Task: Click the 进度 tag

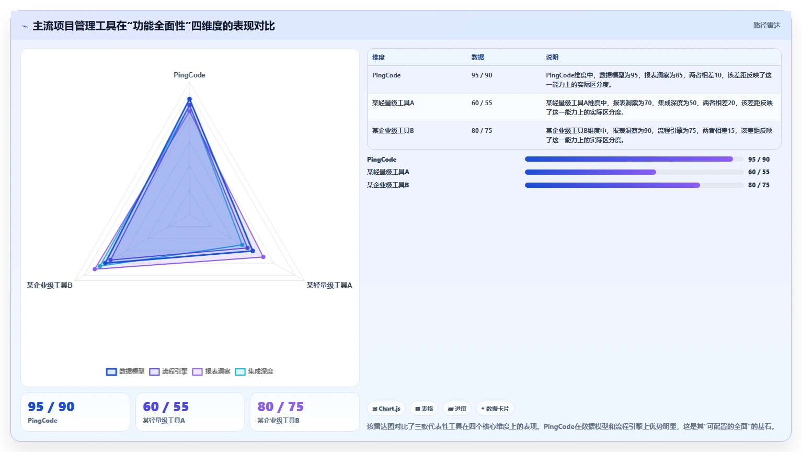Action: 457,409
